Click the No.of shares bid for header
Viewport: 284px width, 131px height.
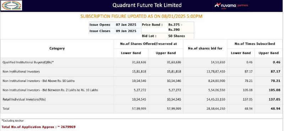coord(205,48)
